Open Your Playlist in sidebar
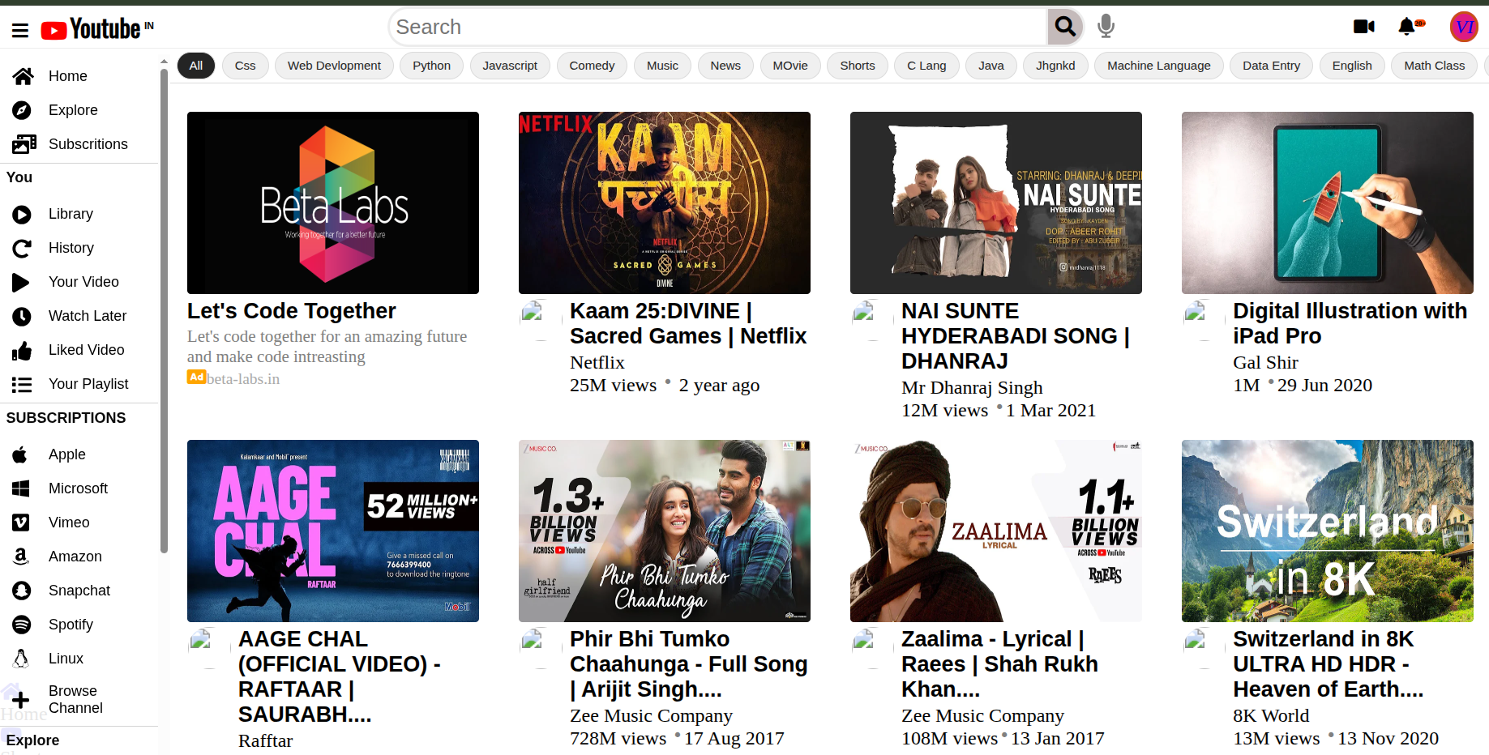The height and width of the screenshot is (755, 1489). [x=88, y=384]
